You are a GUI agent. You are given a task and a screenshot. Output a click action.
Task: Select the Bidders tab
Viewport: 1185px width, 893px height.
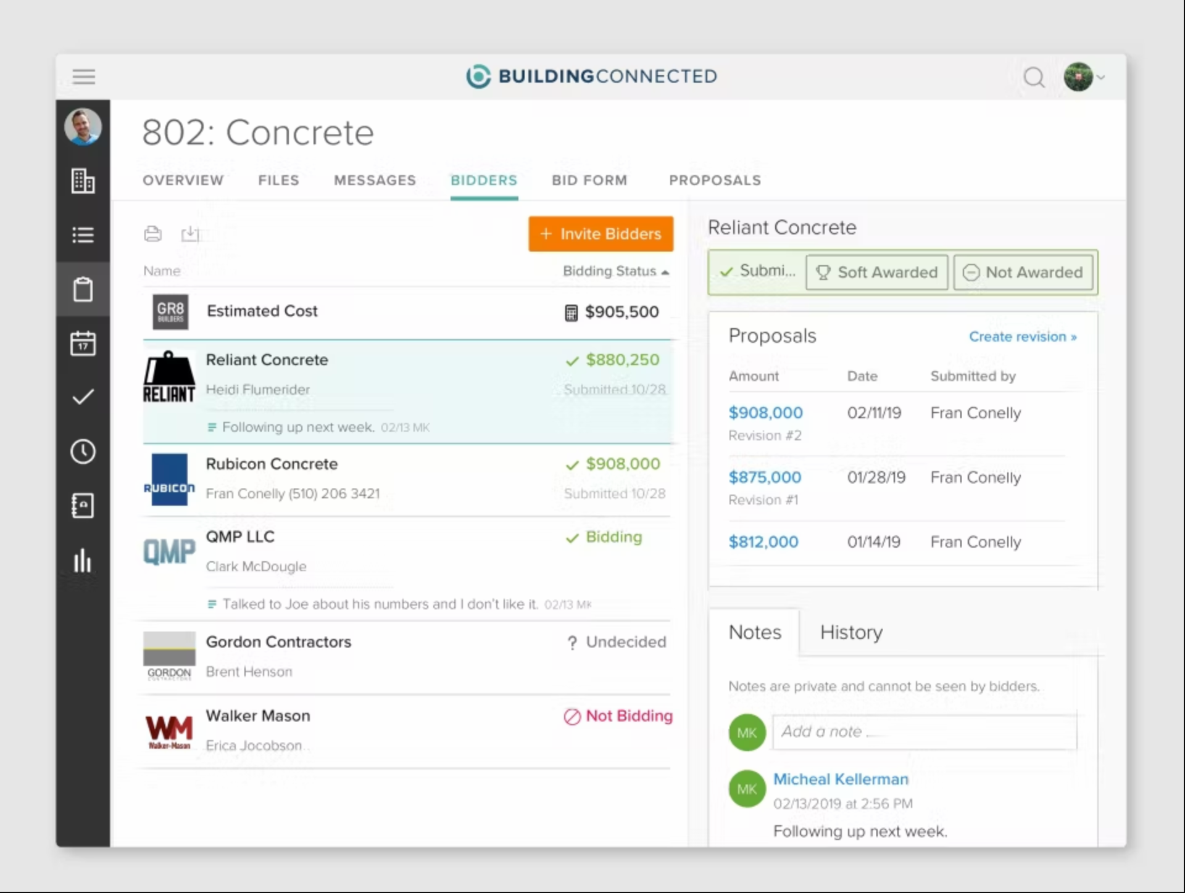click(484, 180)
